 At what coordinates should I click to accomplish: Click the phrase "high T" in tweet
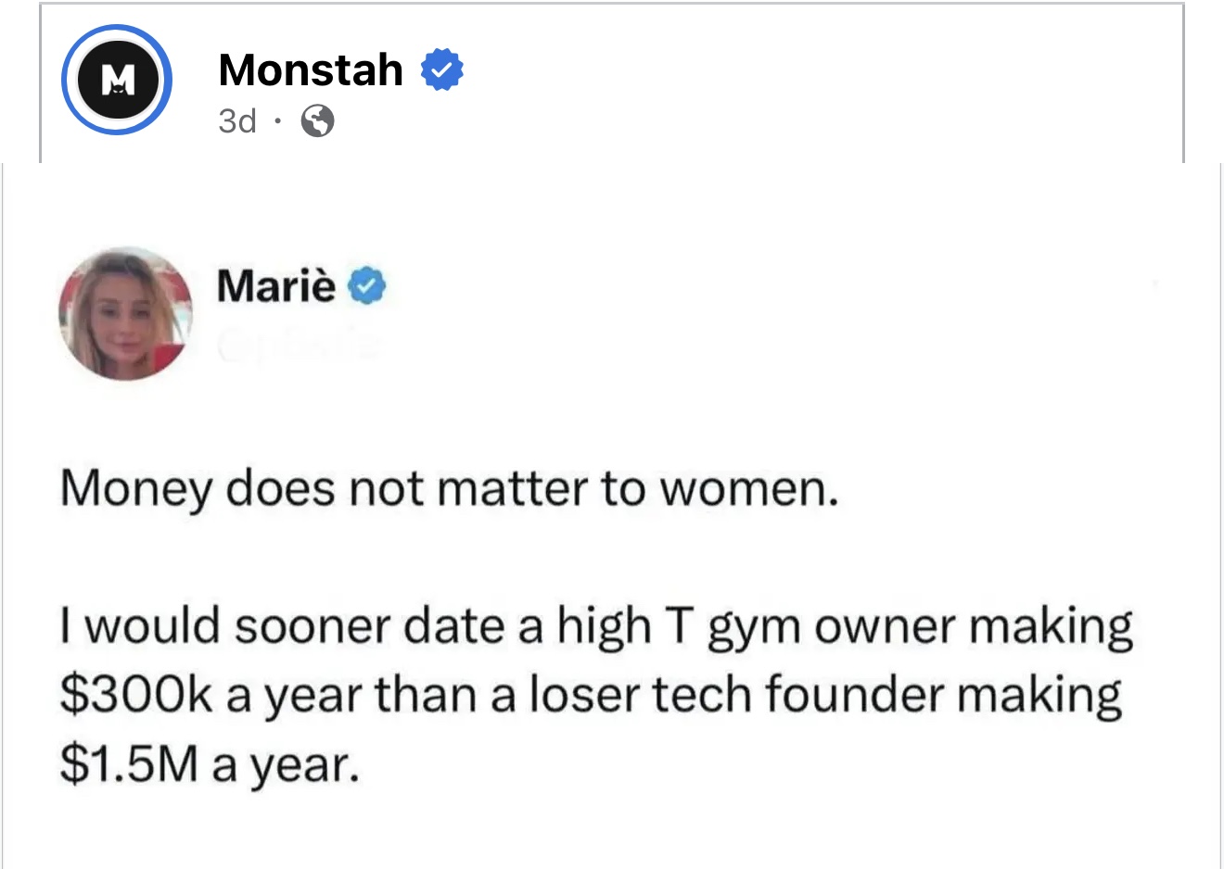pyautogui.click(x=626, y=626)
